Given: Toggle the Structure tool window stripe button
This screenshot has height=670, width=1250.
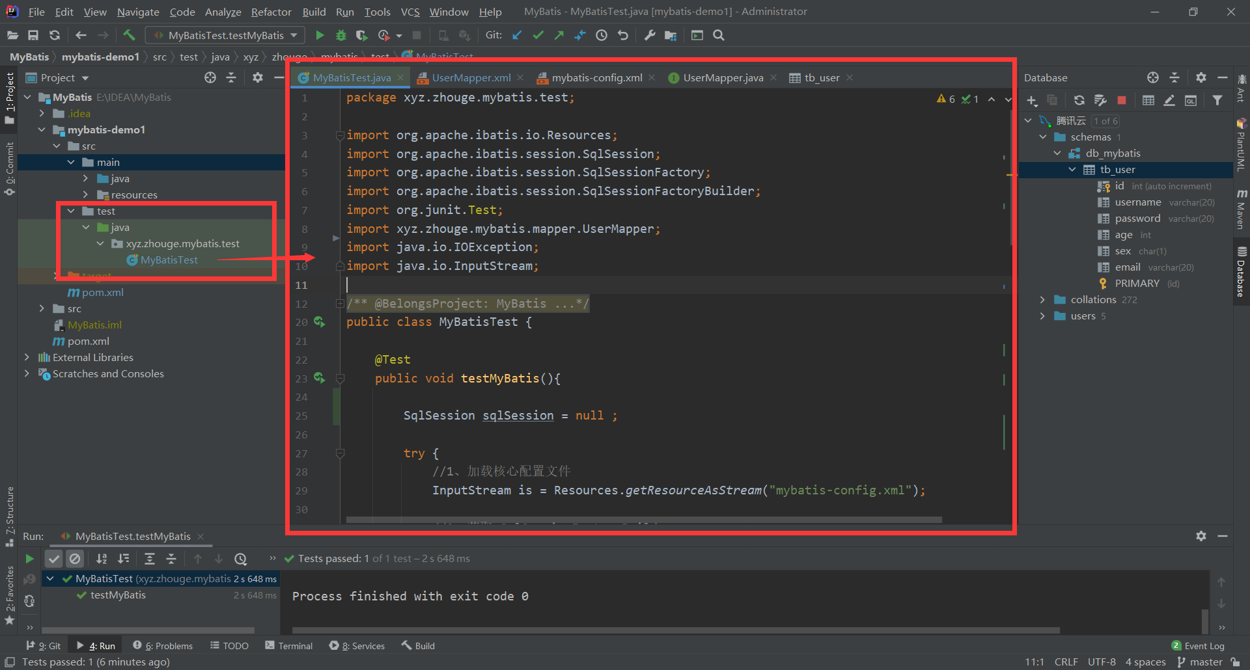Looking at the screenshot, I should 9,516.
